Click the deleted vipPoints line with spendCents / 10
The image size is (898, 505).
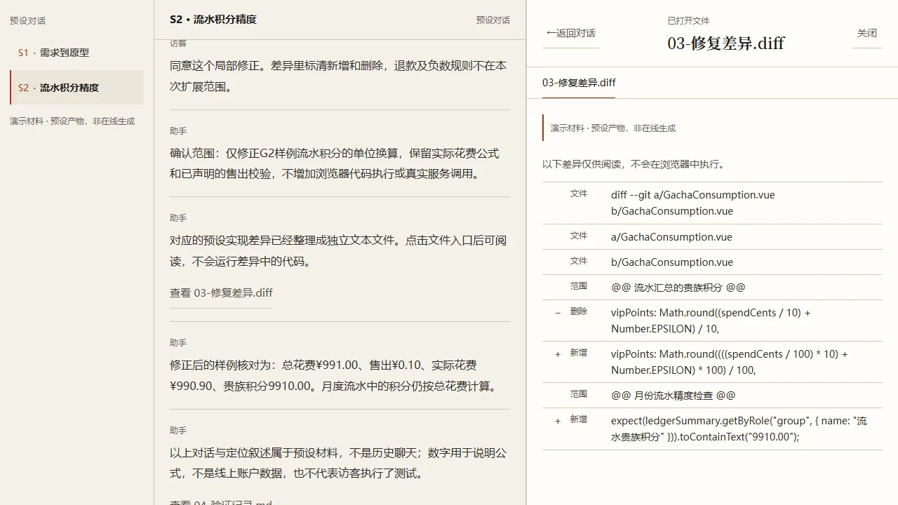pyautogui.click(x=712, y=321)
